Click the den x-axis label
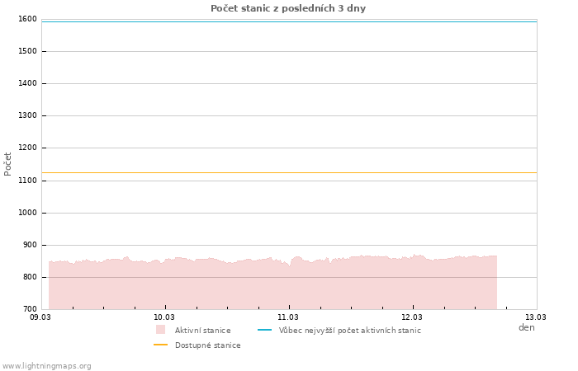The height and width of the screenshot is (371, 578). pyautogui.click(x=526, y=327)
